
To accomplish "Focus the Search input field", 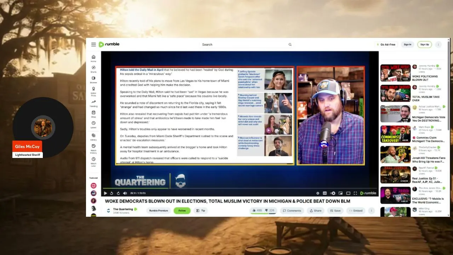I will click(244, 45).
